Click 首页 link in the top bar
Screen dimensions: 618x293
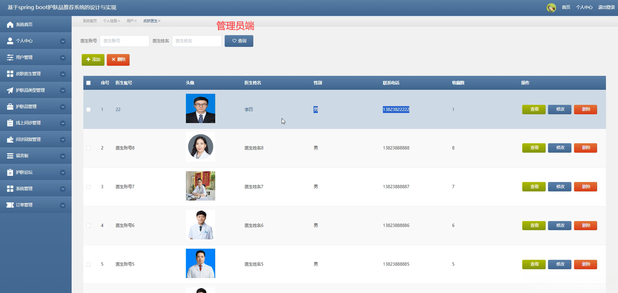click(x=566, y=7)
